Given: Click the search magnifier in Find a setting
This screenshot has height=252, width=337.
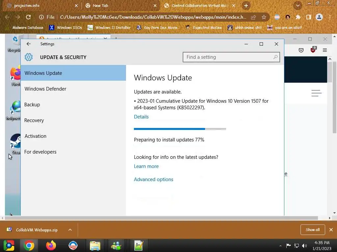Looking at the screenshot, I should click(275, 57).
